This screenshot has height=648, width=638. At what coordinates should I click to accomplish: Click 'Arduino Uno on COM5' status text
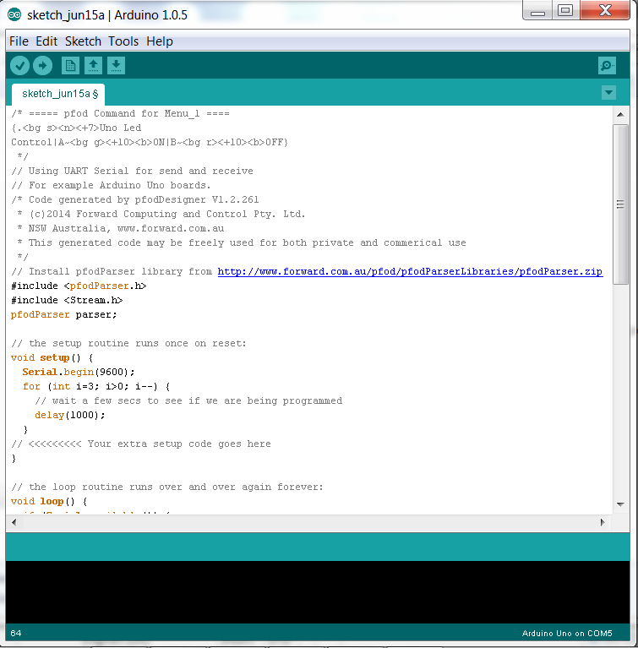(x=567, y=634)
